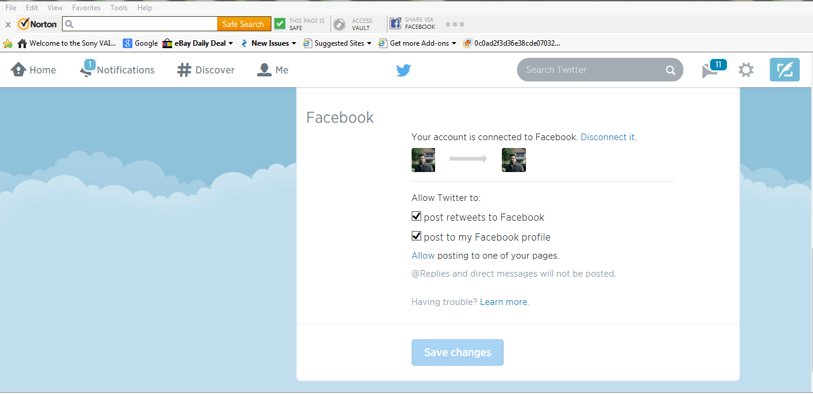The width and height of the screenshot is (813, 394).
Task: Click the Save changes button
Action: coord(457,352)
